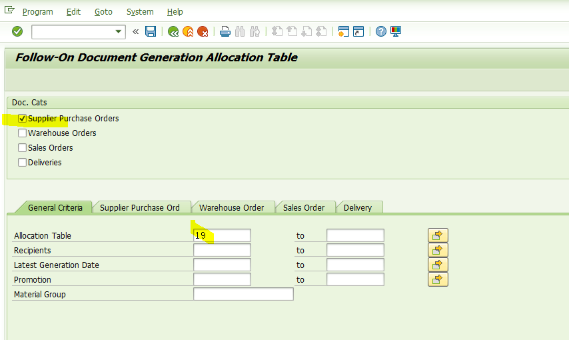The width and height of the screenshot is (569, 340).
Task: Click the Next Page icon
Action: point(306,31)
